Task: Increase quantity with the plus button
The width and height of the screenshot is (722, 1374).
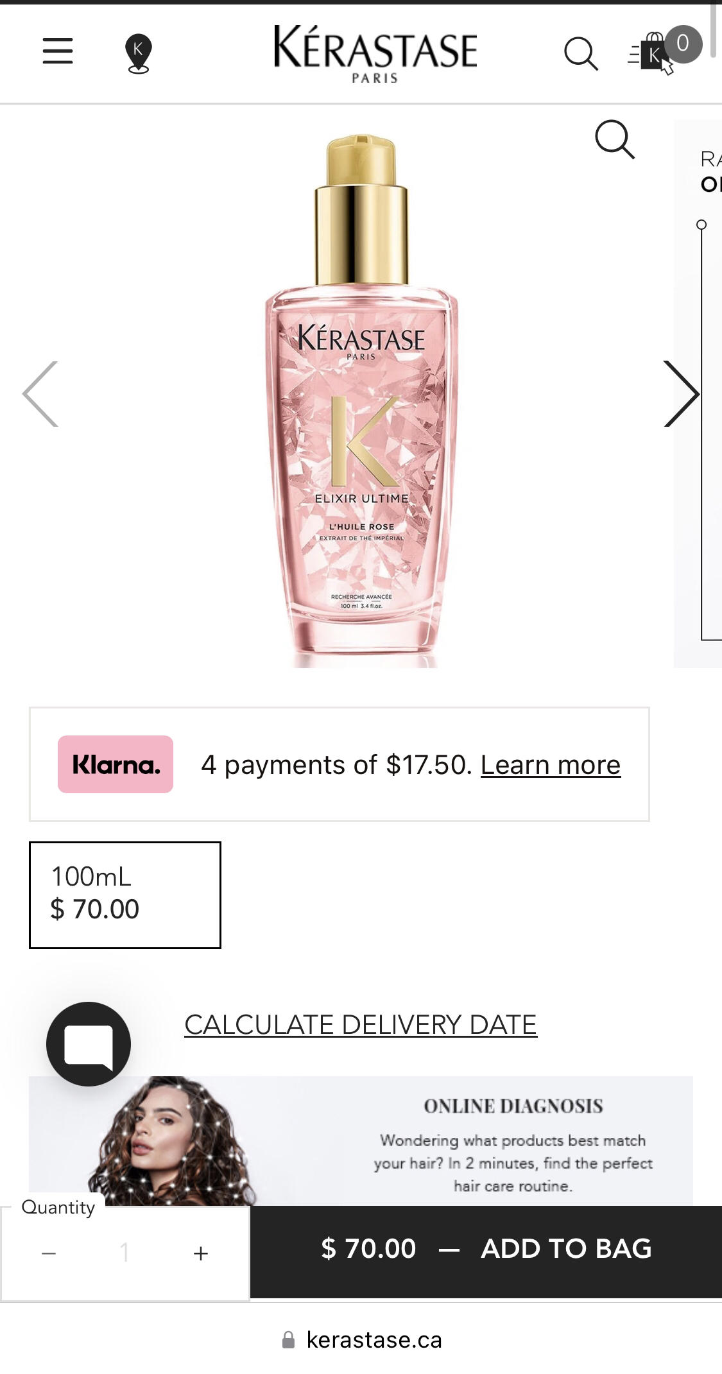Action: pyautogui.click(x=201, y=1253)
